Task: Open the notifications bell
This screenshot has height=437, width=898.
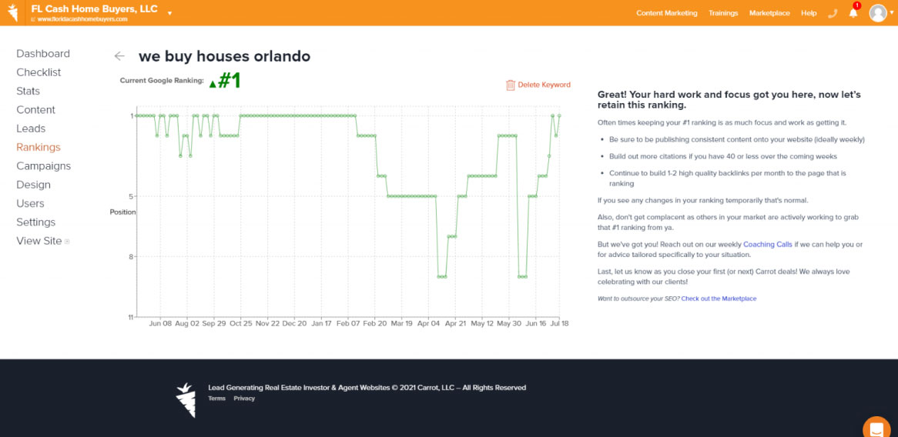Action: point(853,13)
